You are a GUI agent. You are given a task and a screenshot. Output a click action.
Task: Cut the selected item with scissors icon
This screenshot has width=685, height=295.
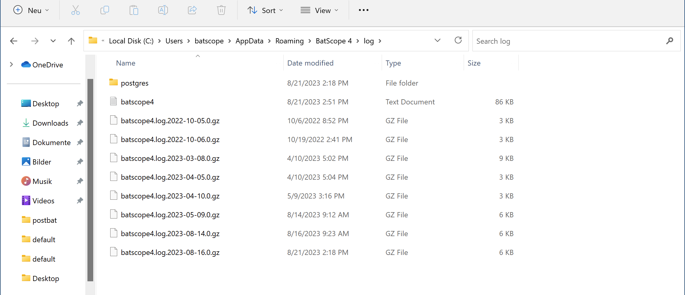click(75, 10)
